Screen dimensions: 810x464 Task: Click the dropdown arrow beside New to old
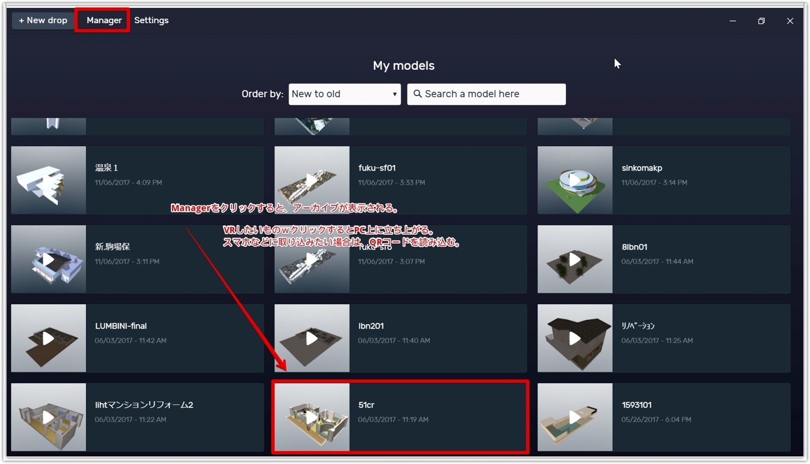pos(394,94)
